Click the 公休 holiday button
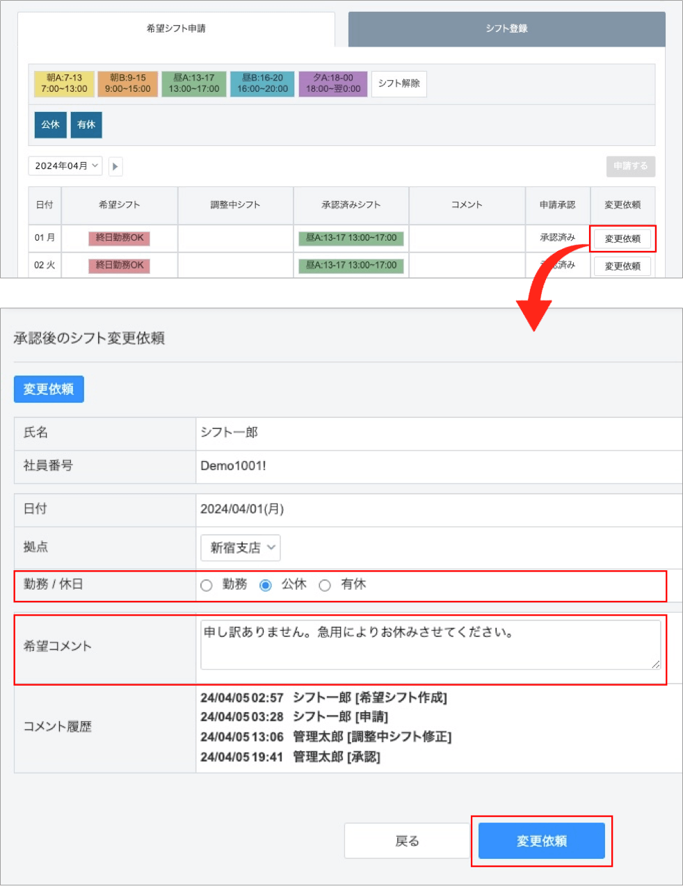Image resolution: width=683 pixels, height=886 pixels. (50, 124)
